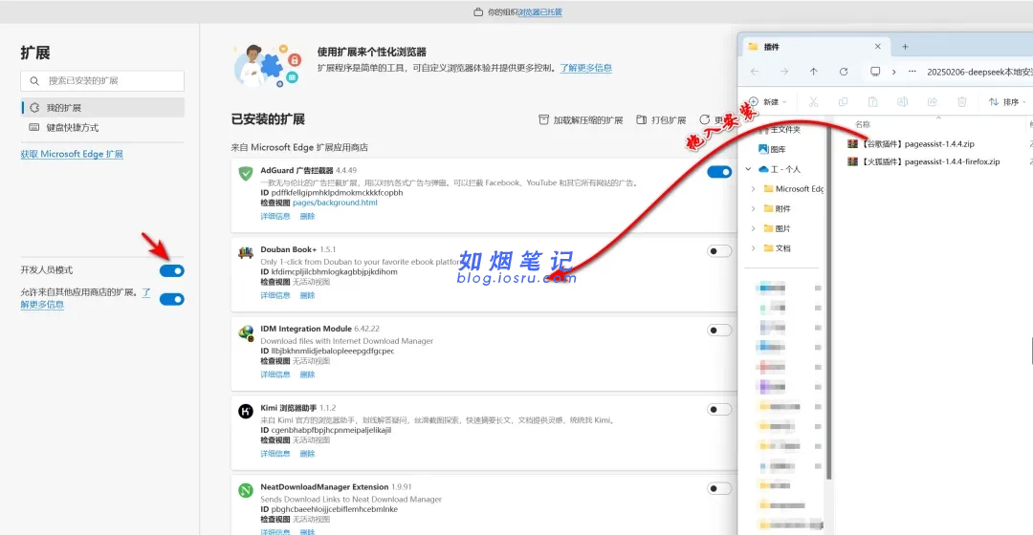Click the Share icon in Explorer toolbar
The image size is (1033, 535).
[933, 102]
